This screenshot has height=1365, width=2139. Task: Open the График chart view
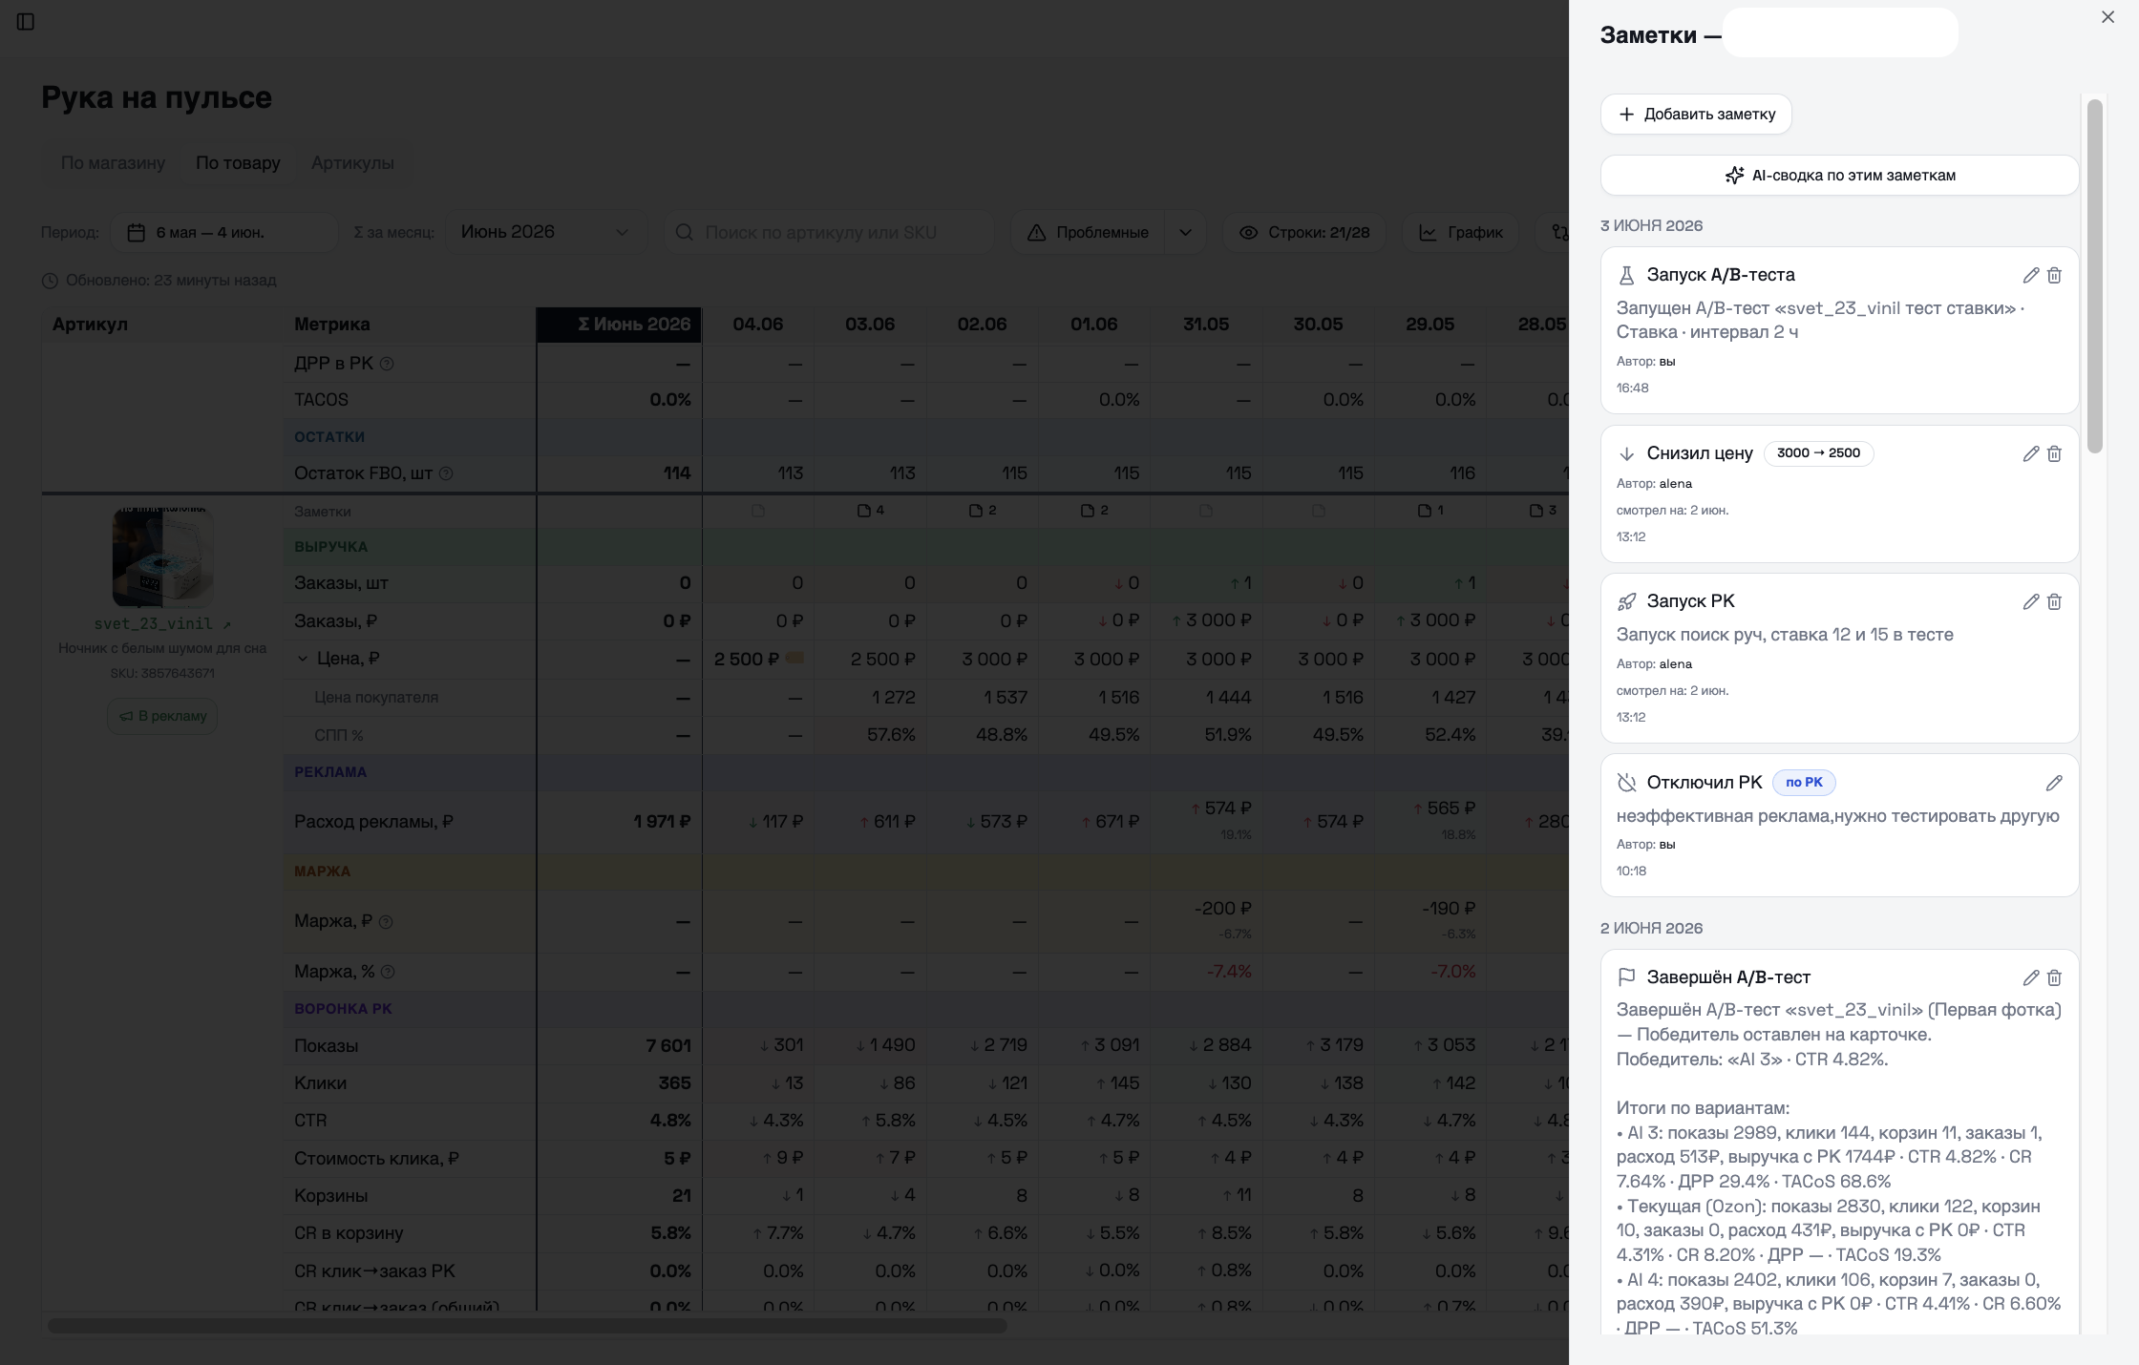[1460, 232]
